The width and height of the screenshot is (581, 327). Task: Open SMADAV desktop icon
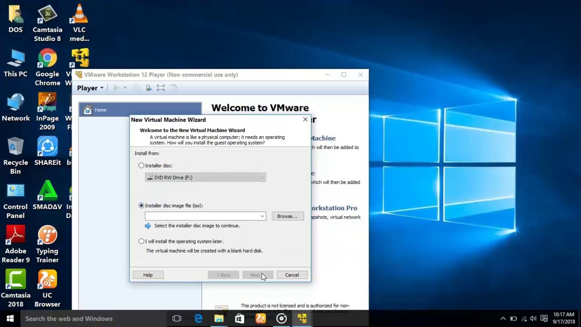[x=47, y=196]
